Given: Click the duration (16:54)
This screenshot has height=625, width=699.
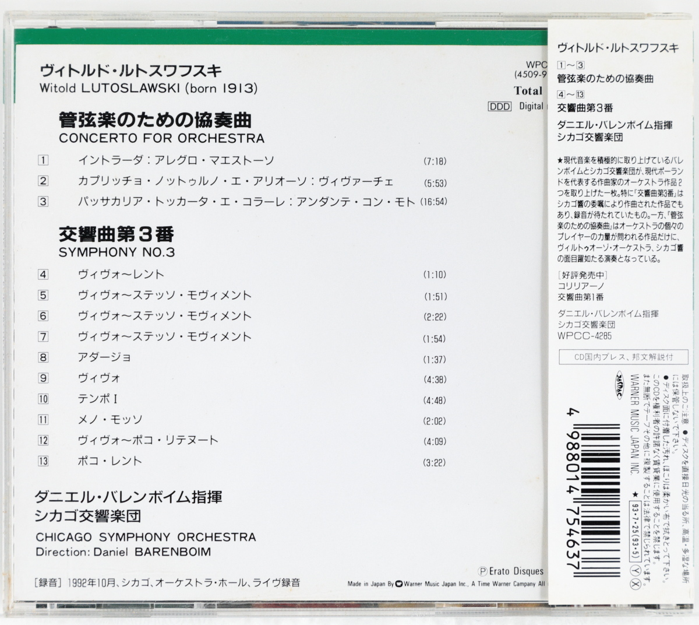Looking at the screenshot, I should pyautogui.click(x=433, y=202).
